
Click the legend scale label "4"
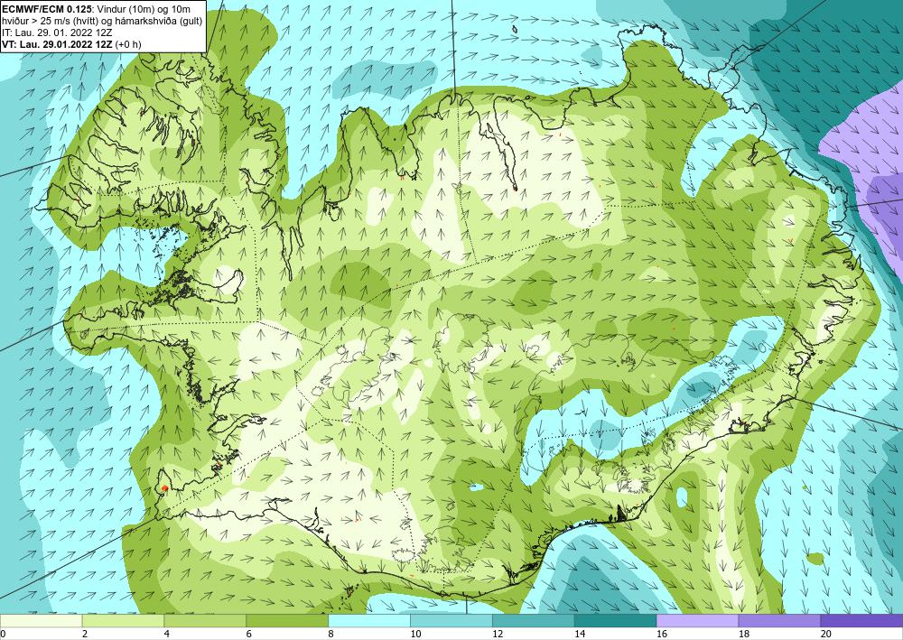coord(167,634)
